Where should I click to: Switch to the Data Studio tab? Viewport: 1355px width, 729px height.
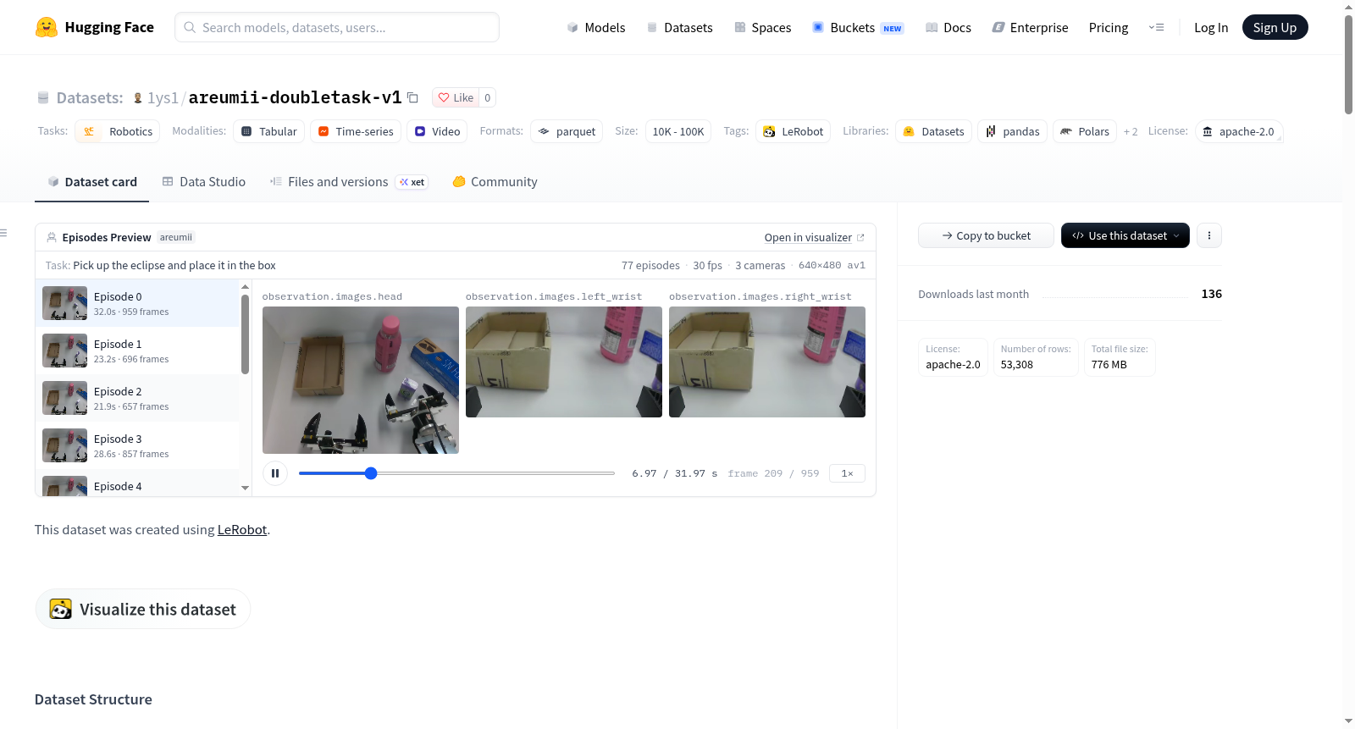[204, 182]
